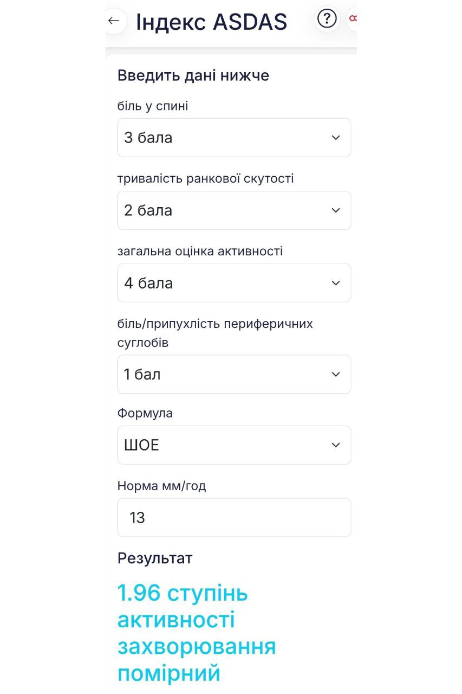The height and width of the screenshot is (694, 462).
Task: Tap the 'Результат' heading
Action: click(x=155, y=558)
